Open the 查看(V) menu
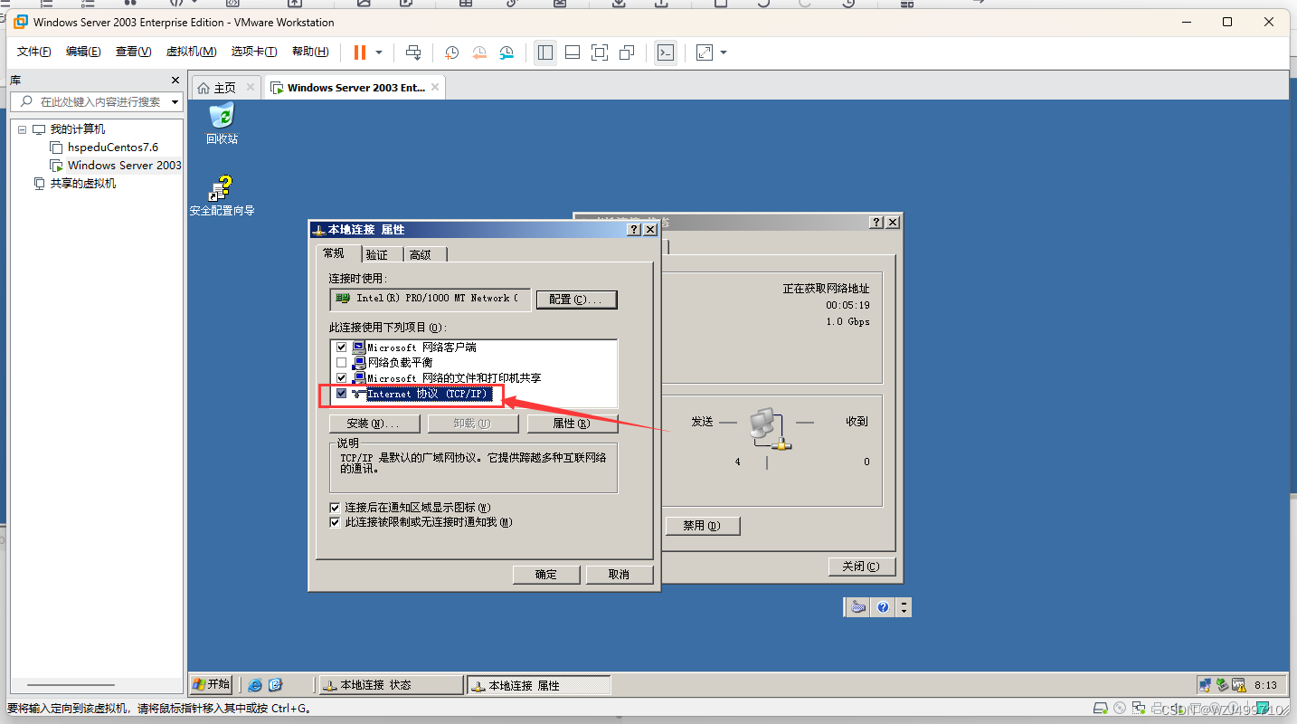Screen dimensions: 1297x724 pyautogui.click(x=133, y=52)
